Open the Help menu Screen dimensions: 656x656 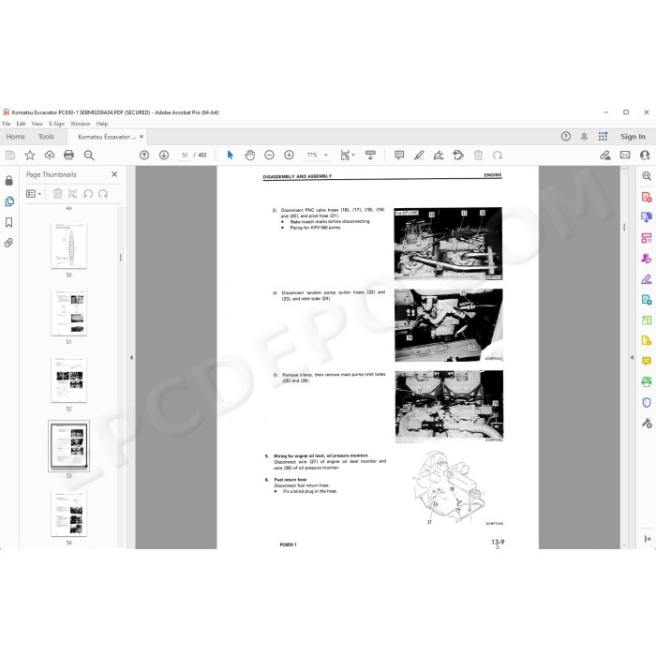[x=101, y=124]
